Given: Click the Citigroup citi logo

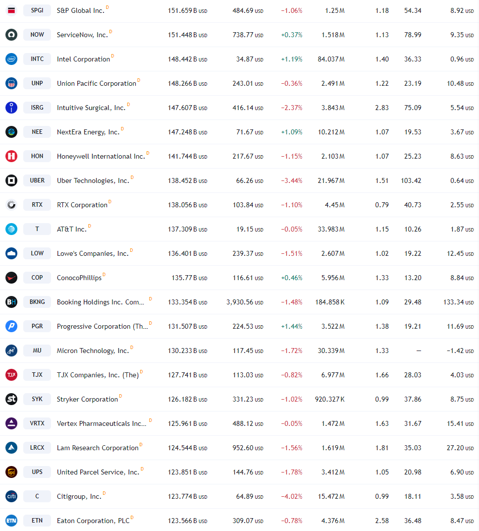Looking at the screenshot, I should pos(11,496).
